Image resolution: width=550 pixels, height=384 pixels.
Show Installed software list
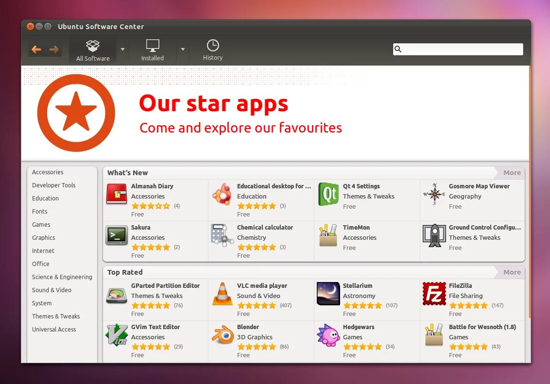click(x=153, y=50)
